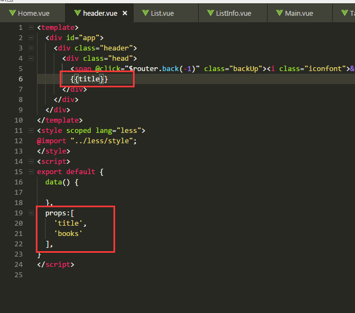355x313 pixels.
Task: Collapse the style block at line 11
Action: [x=31, y=131]
